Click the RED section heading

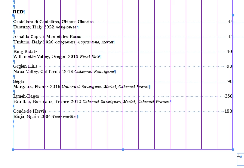tap(18, 12)
